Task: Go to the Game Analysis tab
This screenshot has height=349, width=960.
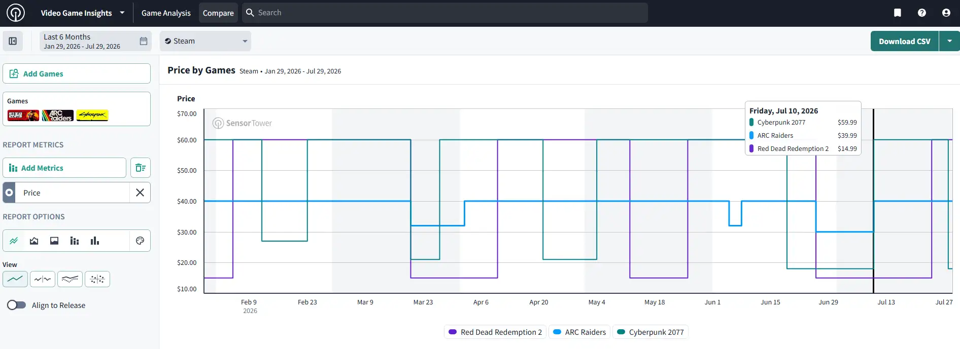Action: coord(166,13)
